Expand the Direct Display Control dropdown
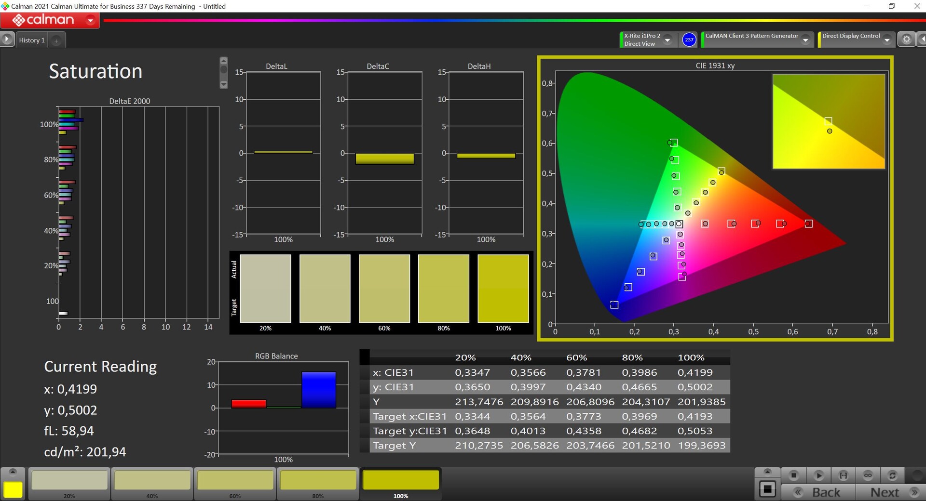 click(886, 40)
